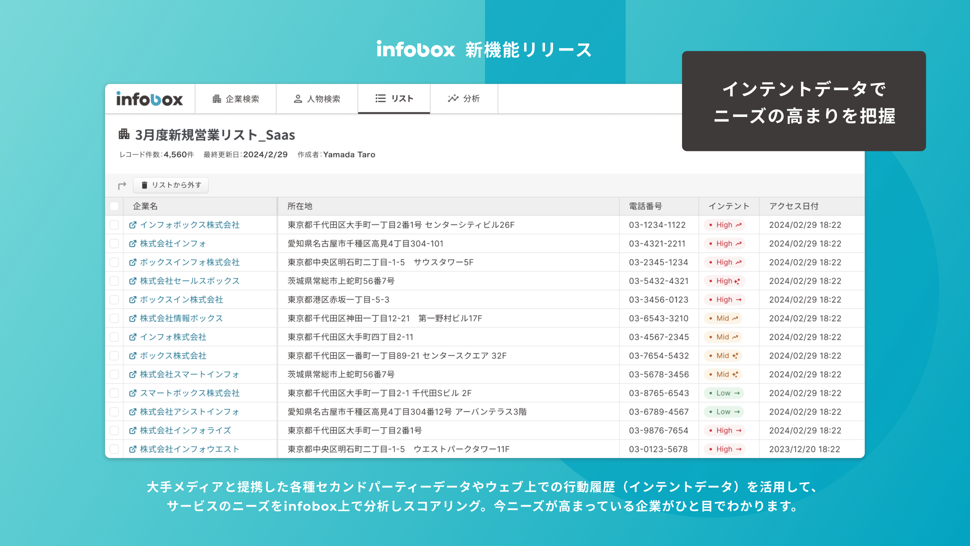Screen dimensions: 970x546
Task: Click the アクセス日付 column header
Action: (x=794, y=206)
